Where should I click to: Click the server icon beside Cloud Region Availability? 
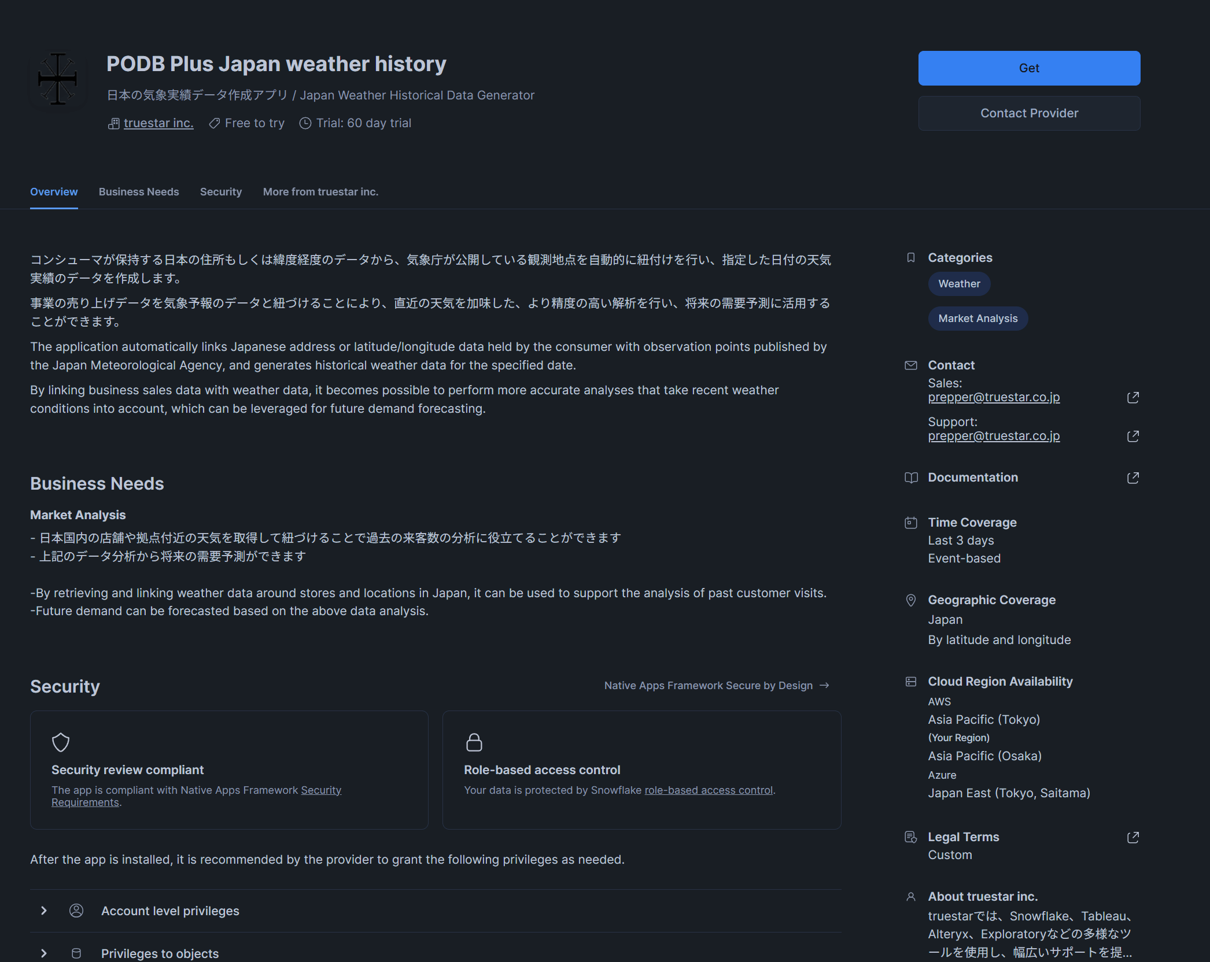[x=911, y=682]
